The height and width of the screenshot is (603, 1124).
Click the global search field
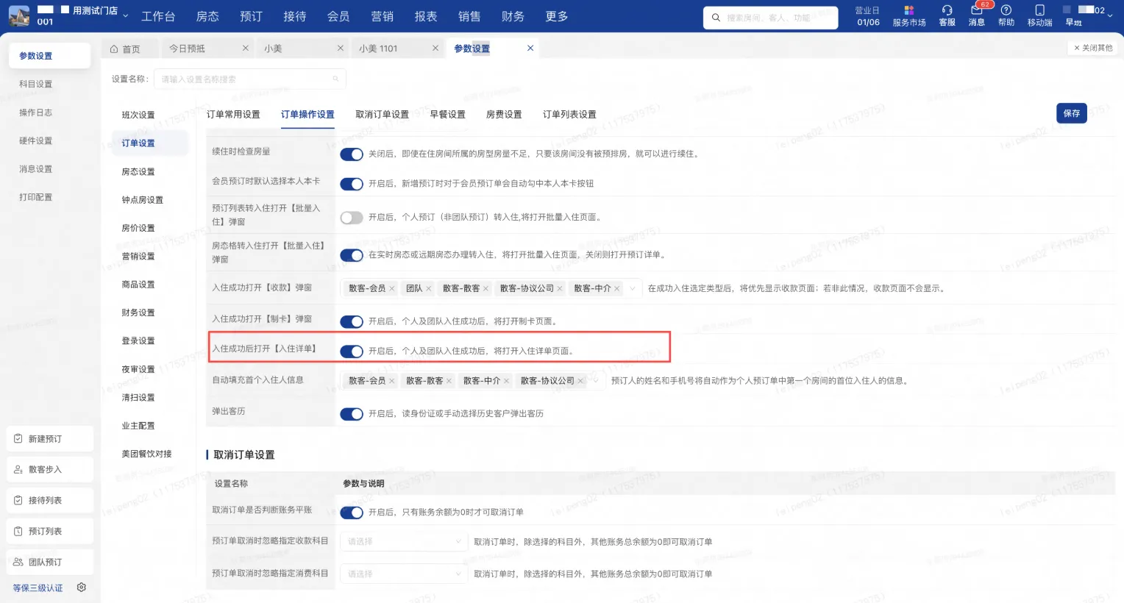771,18
